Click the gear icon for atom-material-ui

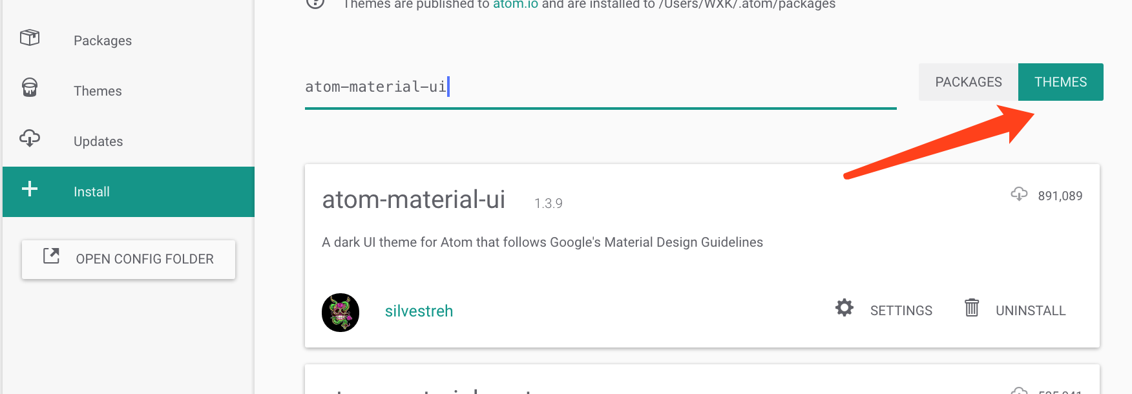(844, 308)
